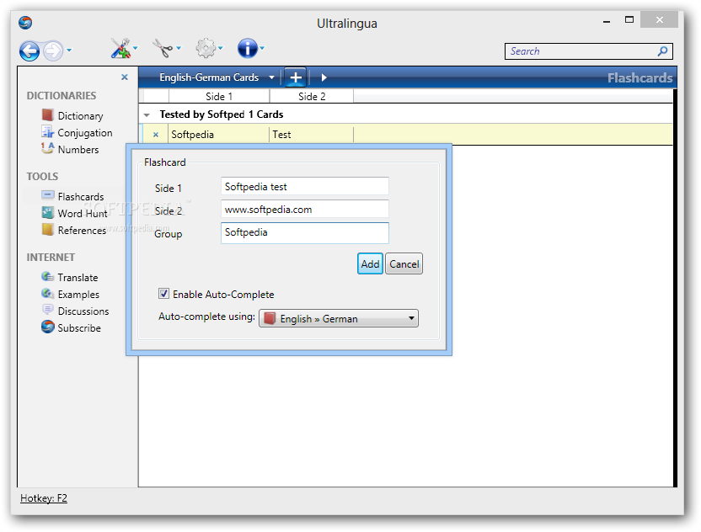Click the Side 1 field containing Softpedia test

click(305, 187)
